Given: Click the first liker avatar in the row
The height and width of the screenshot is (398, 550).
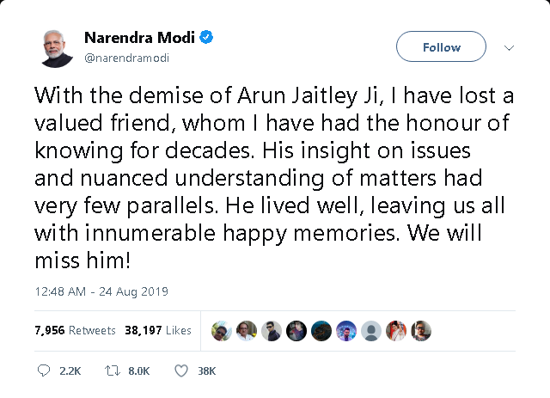Looking at the screenshot, I should (x=222, y=331).
